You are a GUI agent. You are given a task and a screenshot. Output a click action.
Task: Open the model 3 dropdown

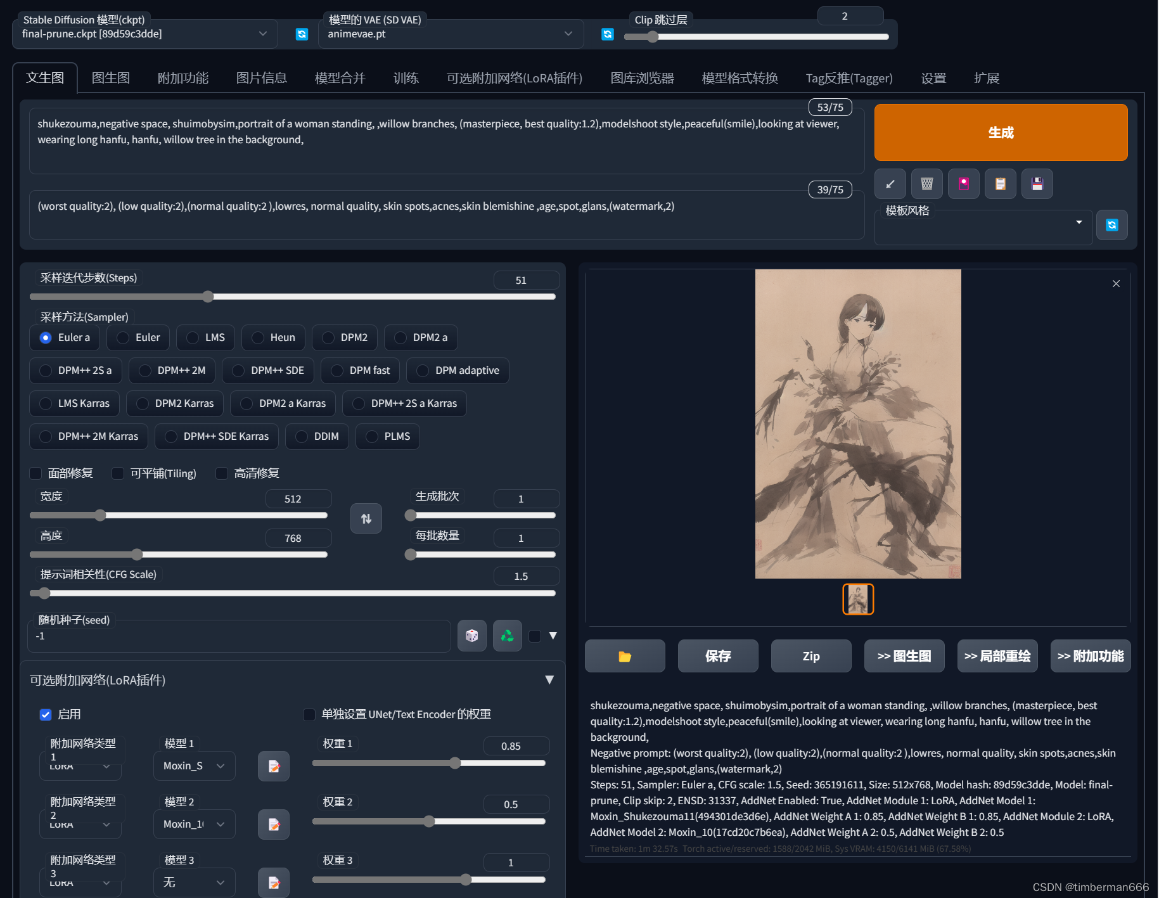pyautogui.click(x=195, y=883)
